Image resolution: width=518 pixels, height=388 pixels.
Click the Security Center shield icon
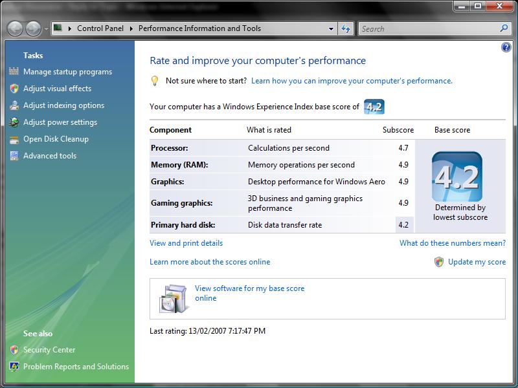coord(14,350)
